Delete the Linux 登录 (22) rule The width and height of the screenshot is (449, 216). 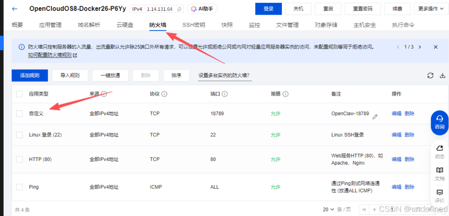[410, 135]
